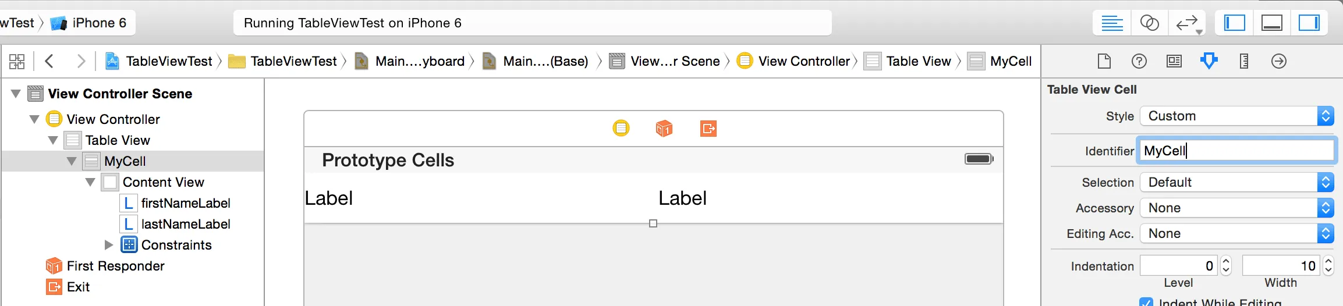This screenshot has width=1343, height=306.
Task: Open the Style dropdown set to Custom
Action: click(1236, 116)
